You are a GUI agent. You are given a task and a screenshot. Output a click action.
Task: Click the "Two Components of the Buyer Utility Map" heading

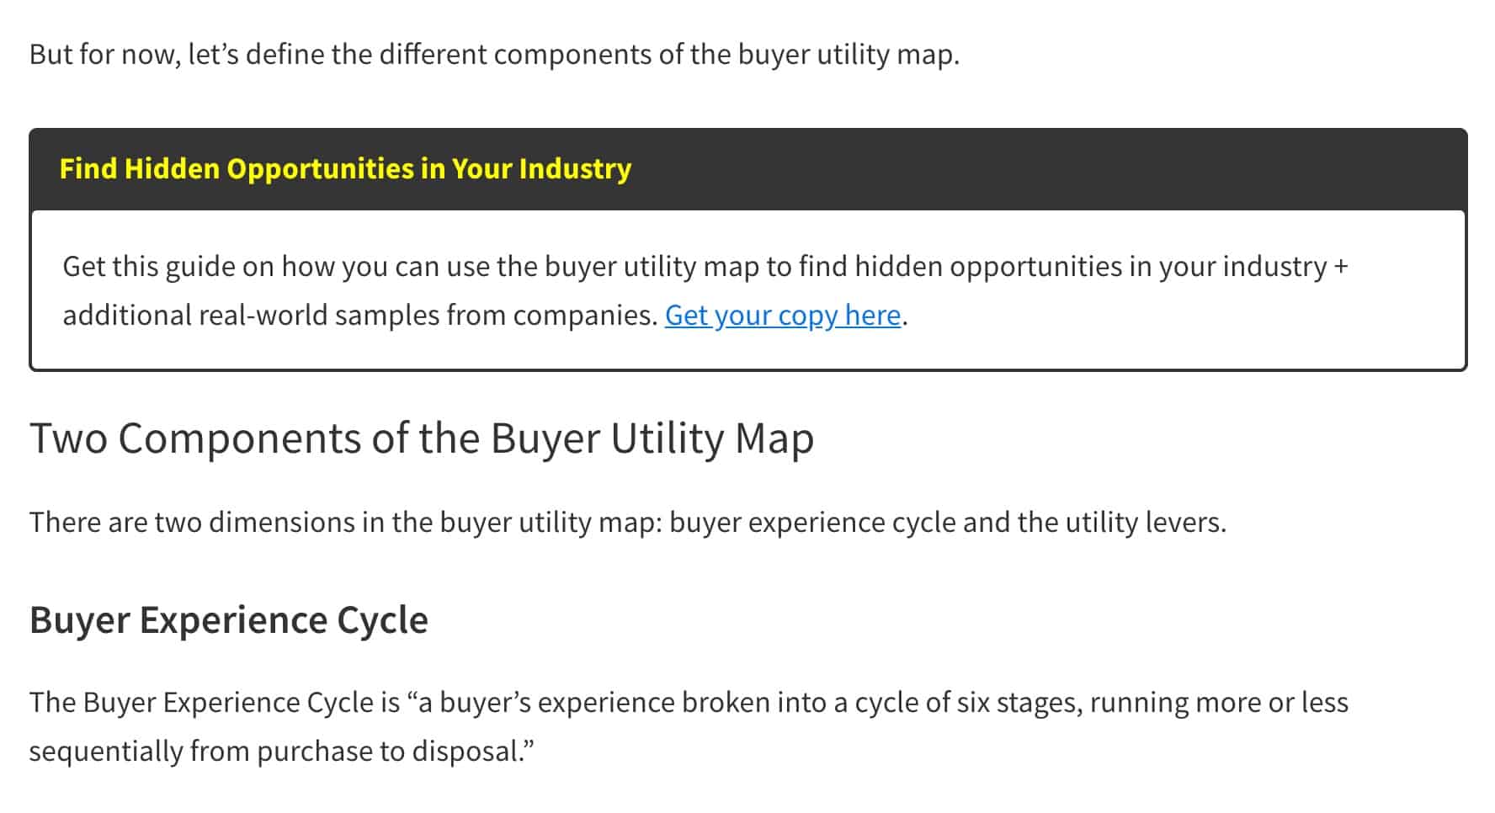pos(422,439)
